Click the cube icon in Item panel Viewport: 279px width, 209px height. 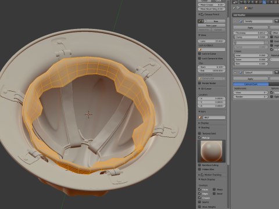pos(200,117)
